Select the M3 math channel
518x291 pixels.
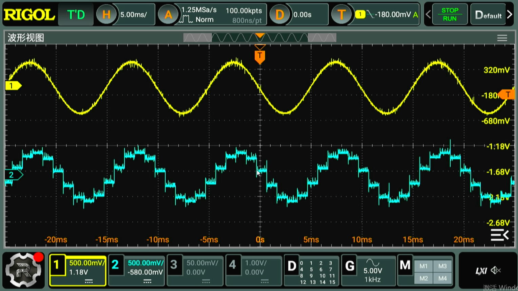(x=442, y=266)
